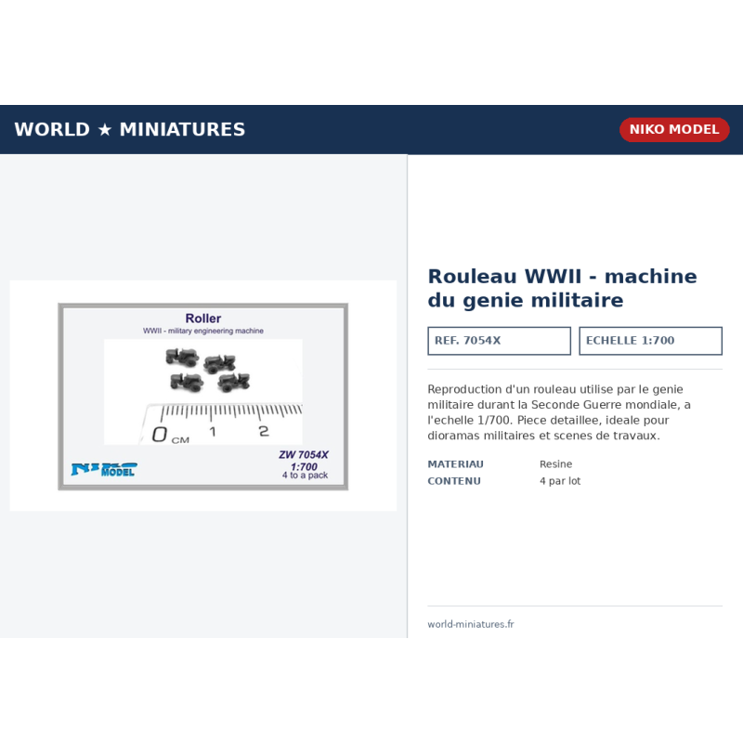This screenshot has width=743, height=743.
Task: Click the ZW 7054X code on package
Action: tap(304, 454)
